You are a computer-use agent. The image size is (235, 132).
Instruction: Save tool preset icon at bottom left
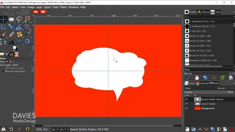[3, 129]
